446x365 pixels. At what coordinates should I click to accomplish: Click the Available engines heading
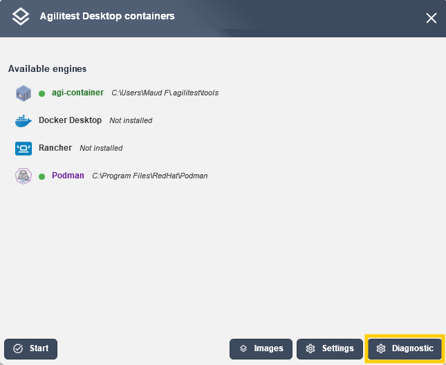47,69
